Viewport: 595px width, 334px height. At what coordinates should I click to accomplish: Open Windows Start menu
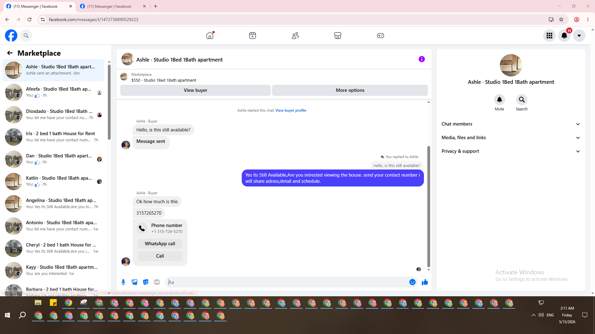click(7, 315)
